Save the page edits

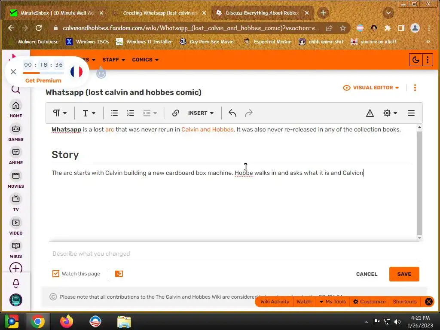[x=404, y=274]
